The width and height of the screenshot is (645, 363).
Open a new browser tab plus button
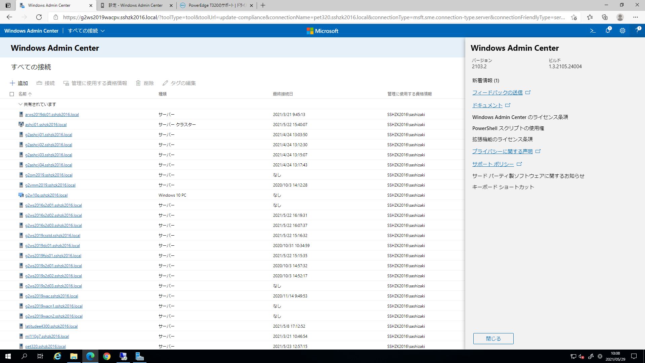point(263,5)
